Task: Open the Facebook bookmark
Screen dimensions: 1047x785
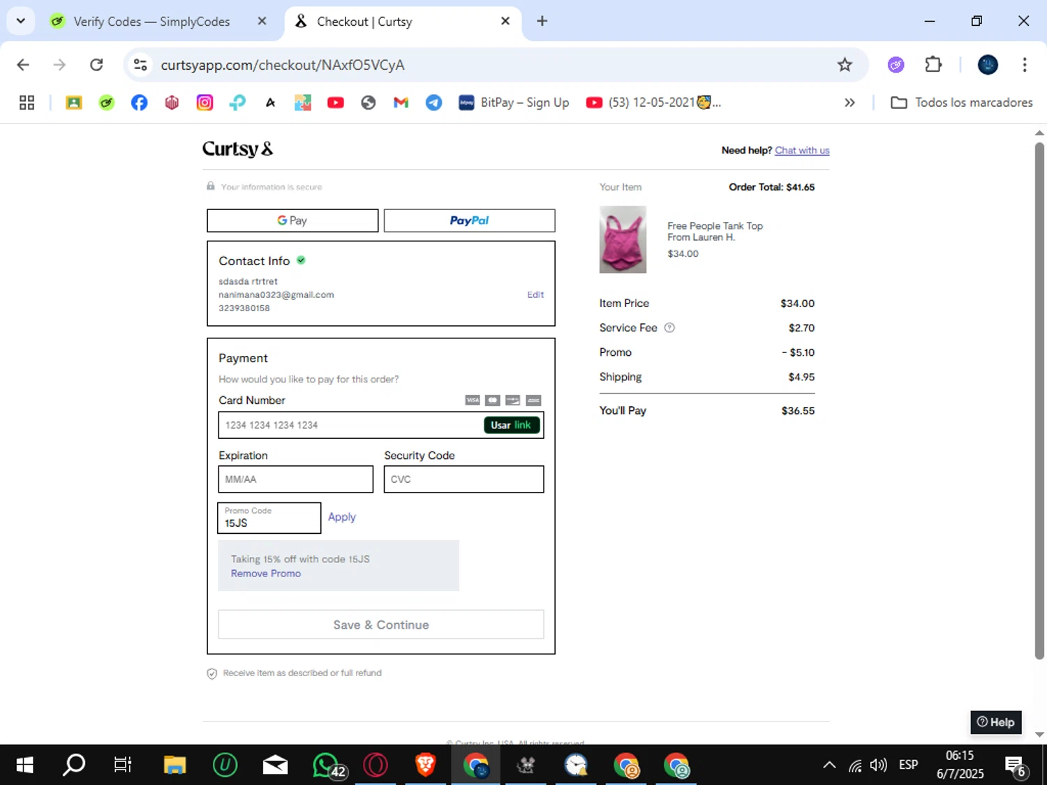Action: coord(140,103)
